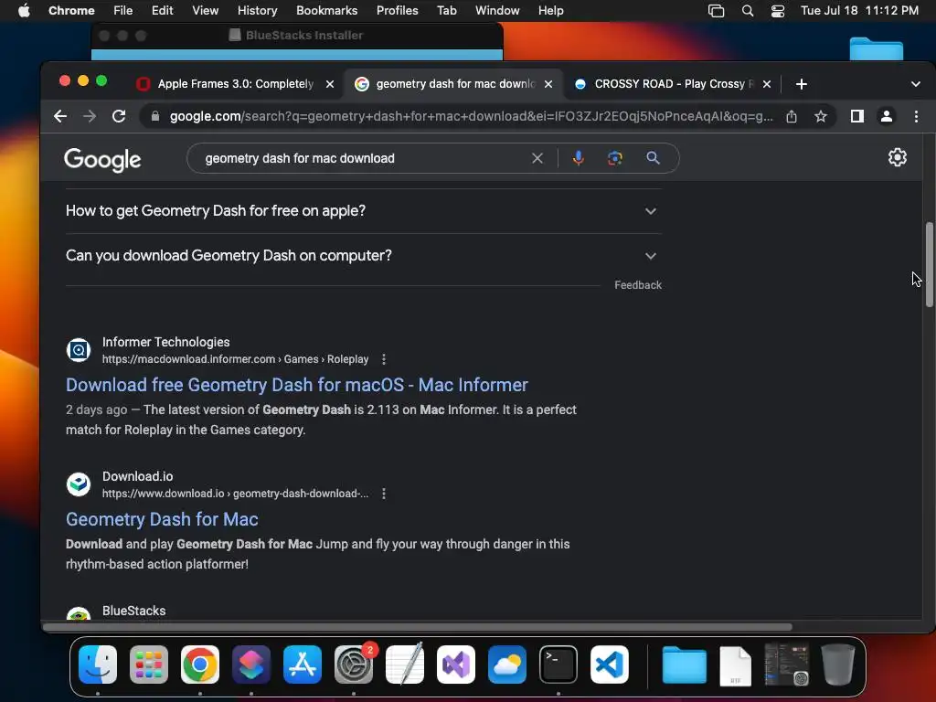The image size is (936, 702).
Task: Open Shortcuts app in the Dock
Action: [251, 665]
